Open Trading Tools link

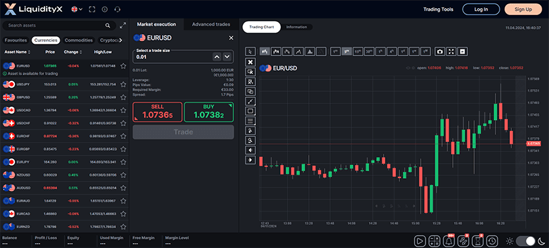click(439, 10)
